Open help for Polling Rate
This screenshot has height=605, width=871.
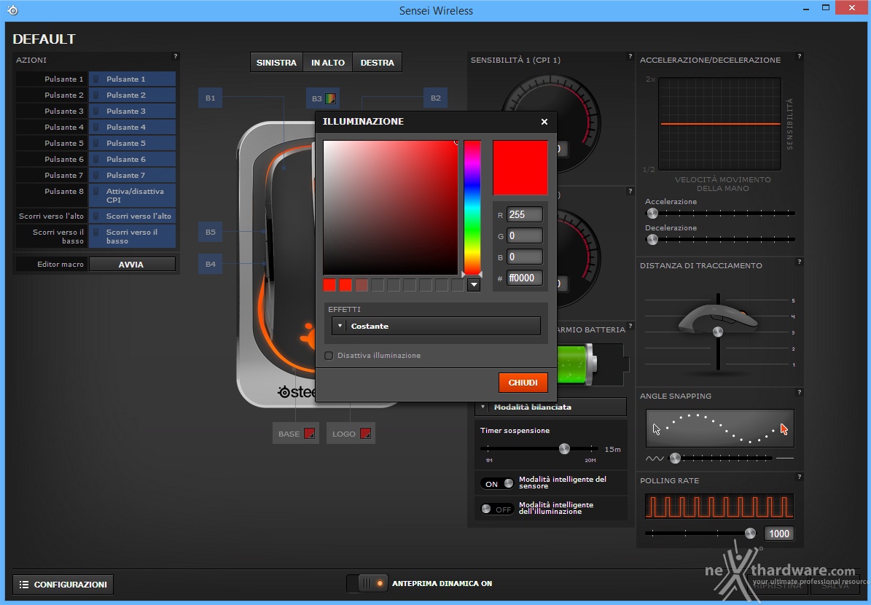800,477
